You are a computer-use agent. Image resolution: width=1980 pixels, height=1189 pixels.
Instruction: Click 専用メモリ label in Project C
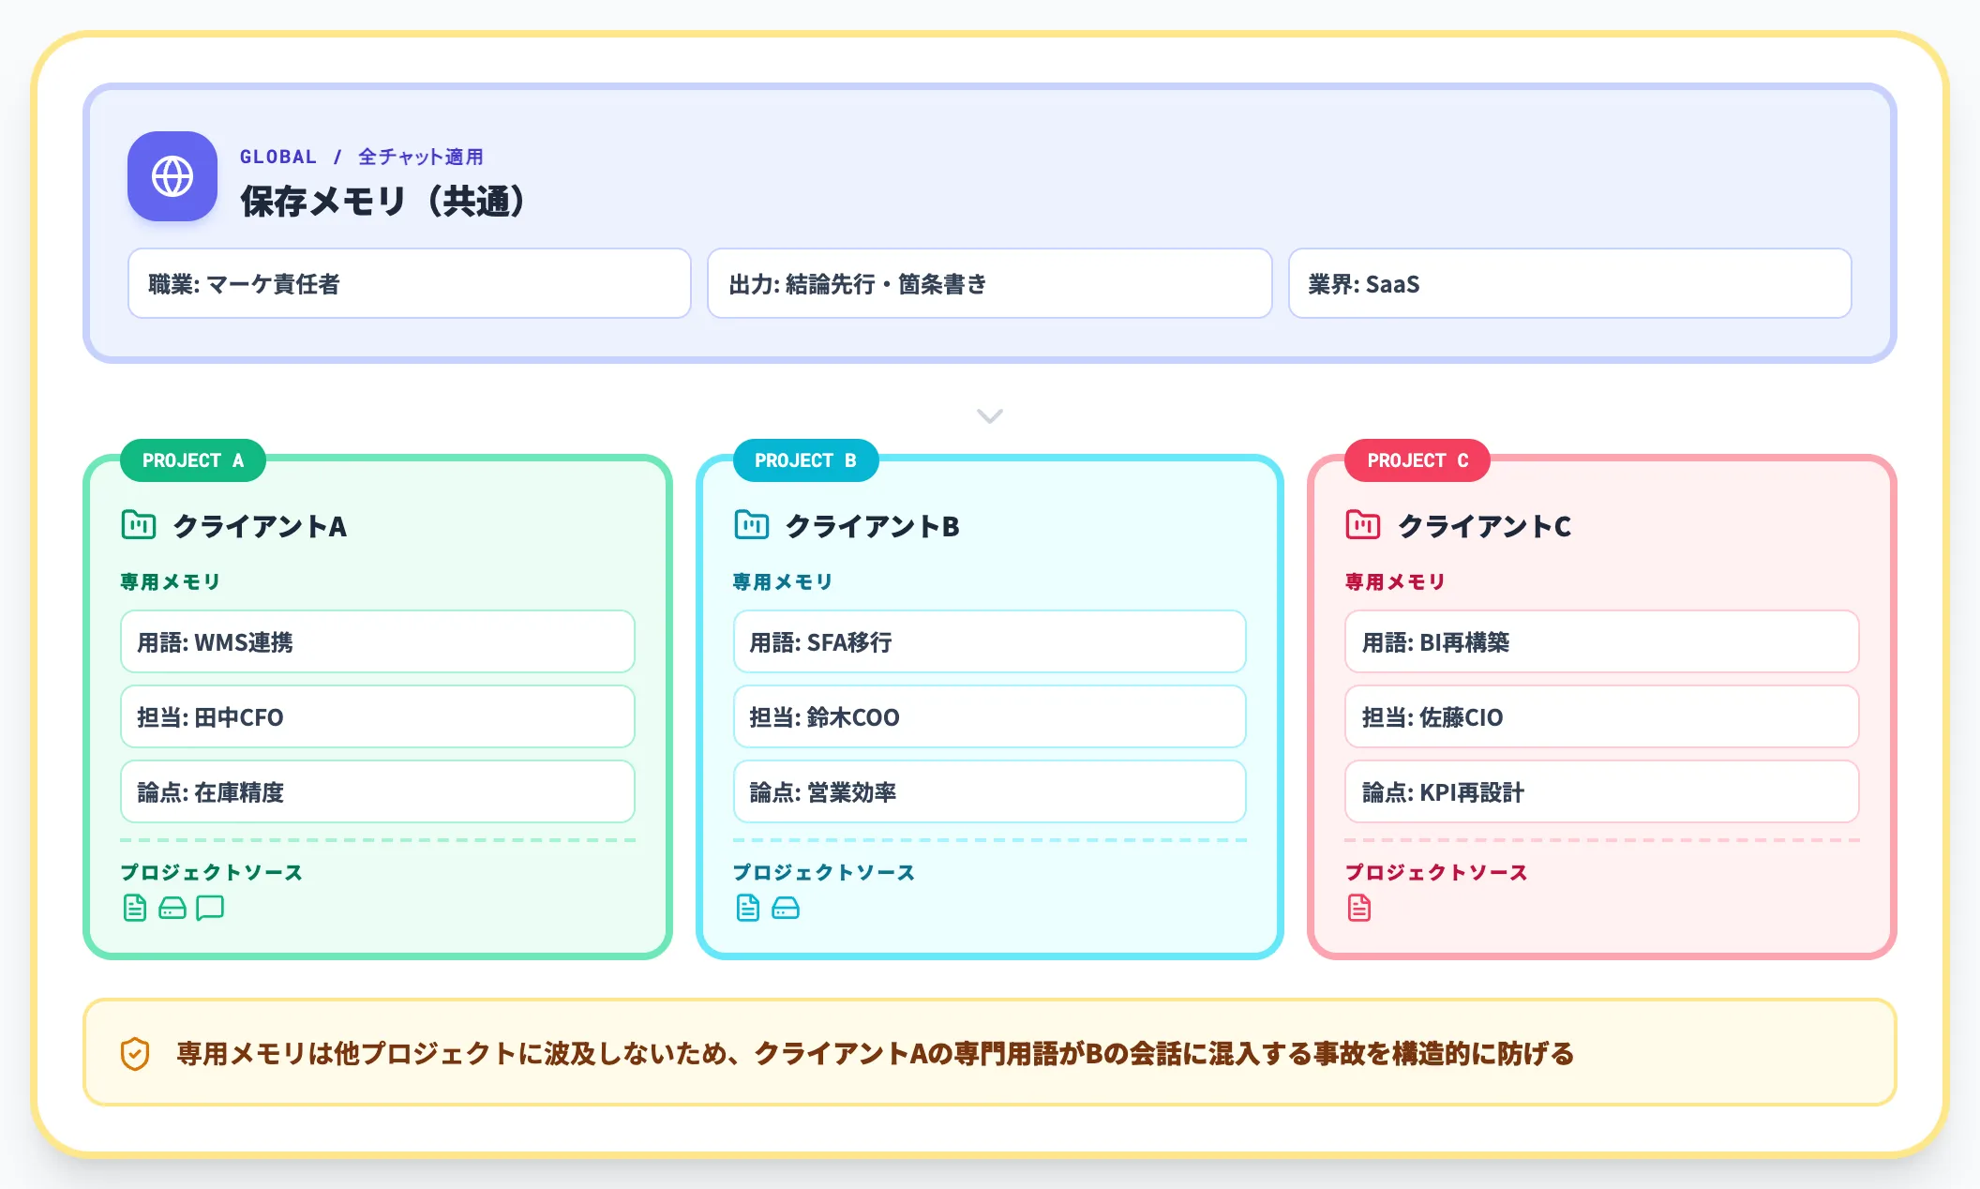click(1394, 581)
